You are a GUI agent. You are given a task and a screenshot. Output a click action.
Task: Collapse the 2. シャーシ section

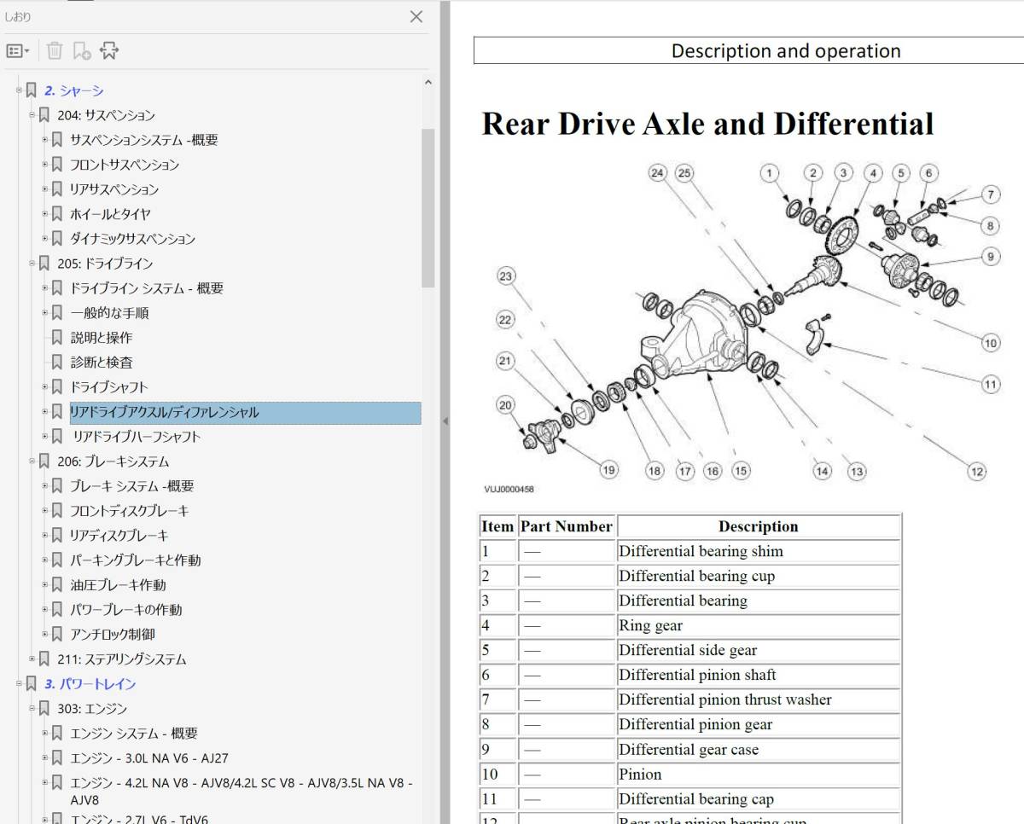tap(19, 90)
